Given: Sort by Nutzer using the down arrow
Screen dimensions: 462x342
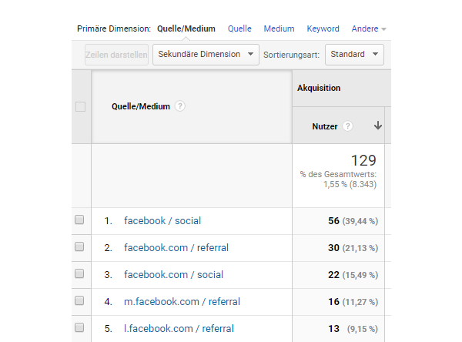Looking at the screenshot, I should (378, 126).
